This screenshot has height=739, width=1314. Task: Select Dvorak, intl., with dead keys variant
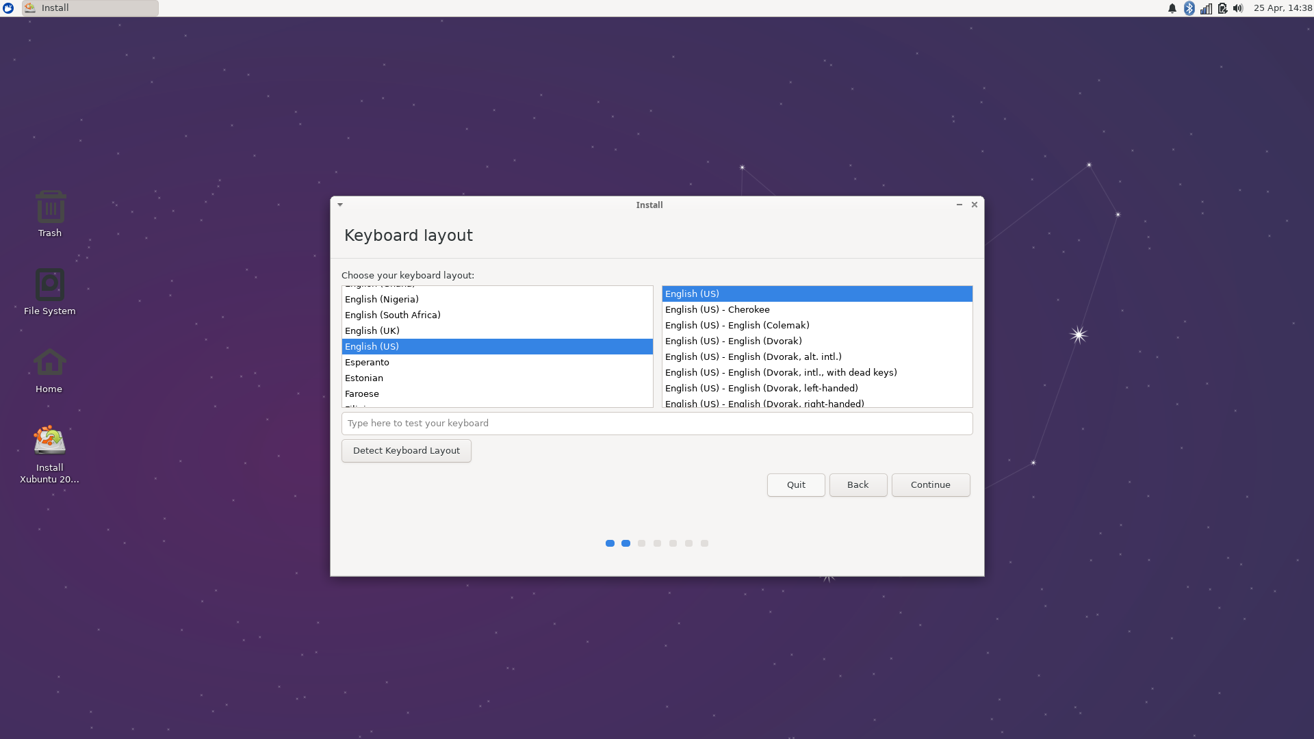click(817, 372)
